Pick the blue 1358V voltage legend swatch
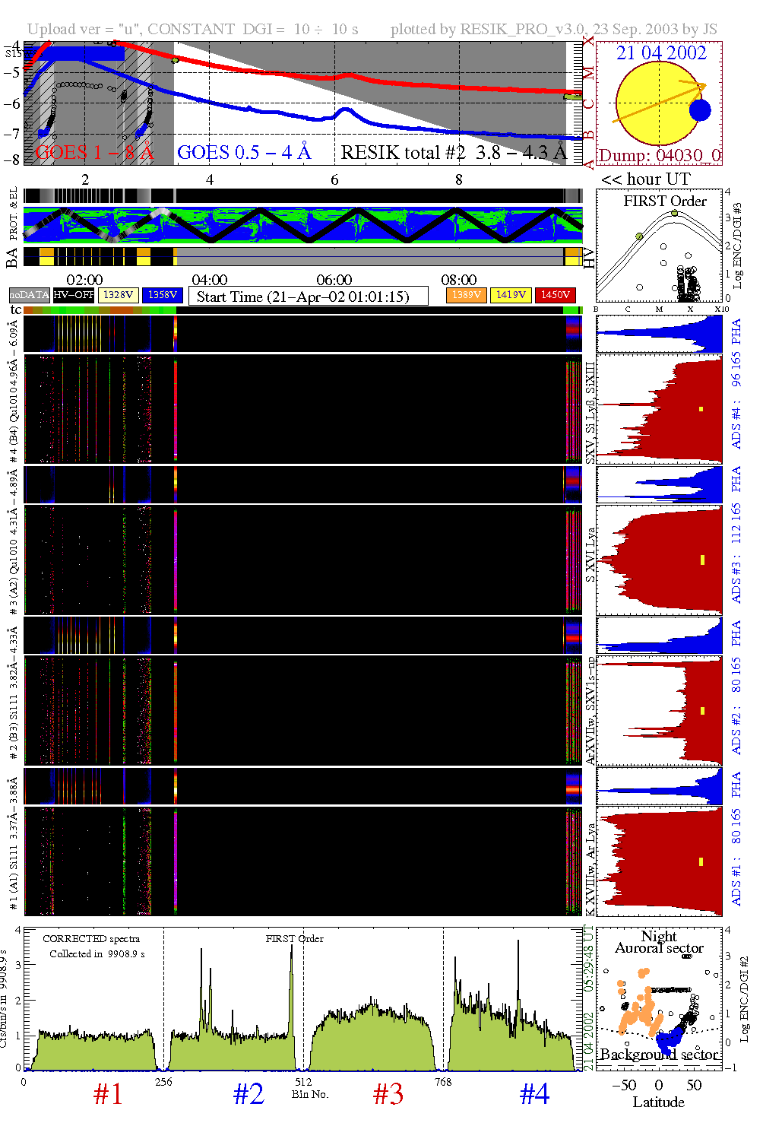The image size is (763, 1123). coord(163,295)
